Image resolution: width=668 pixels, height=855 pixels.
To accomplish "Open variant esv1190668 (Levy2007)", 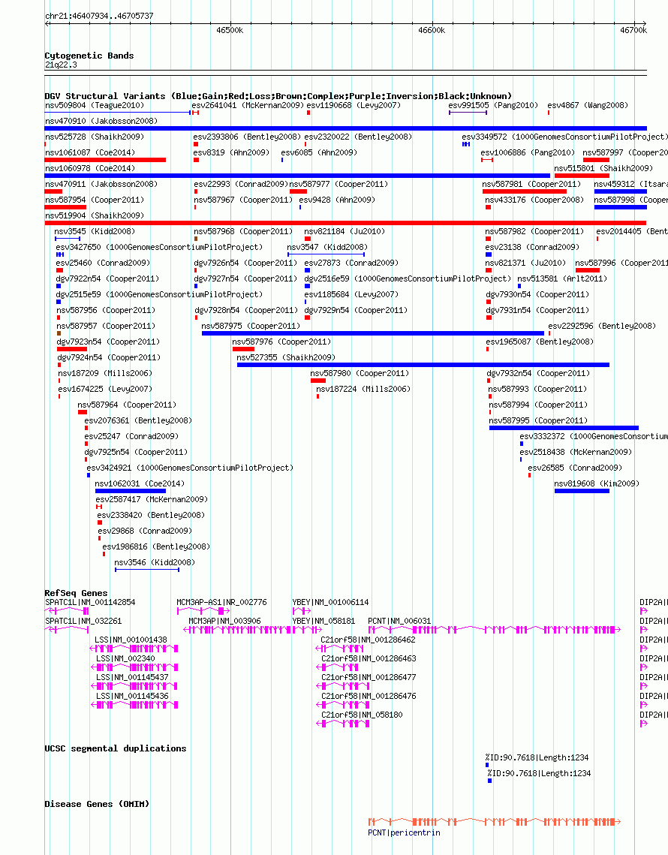I will [354, 105].
